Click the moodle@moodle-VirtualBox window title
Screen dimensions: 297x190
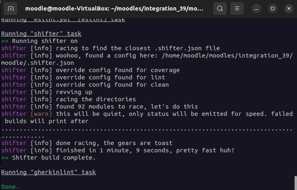point(114,9)
